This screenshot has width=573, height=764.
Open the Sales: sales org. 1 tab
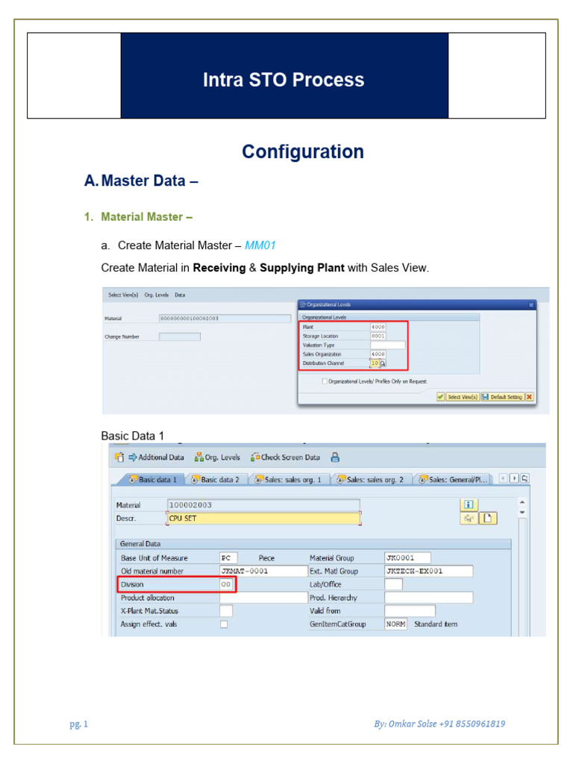click(x=288, y=480)
